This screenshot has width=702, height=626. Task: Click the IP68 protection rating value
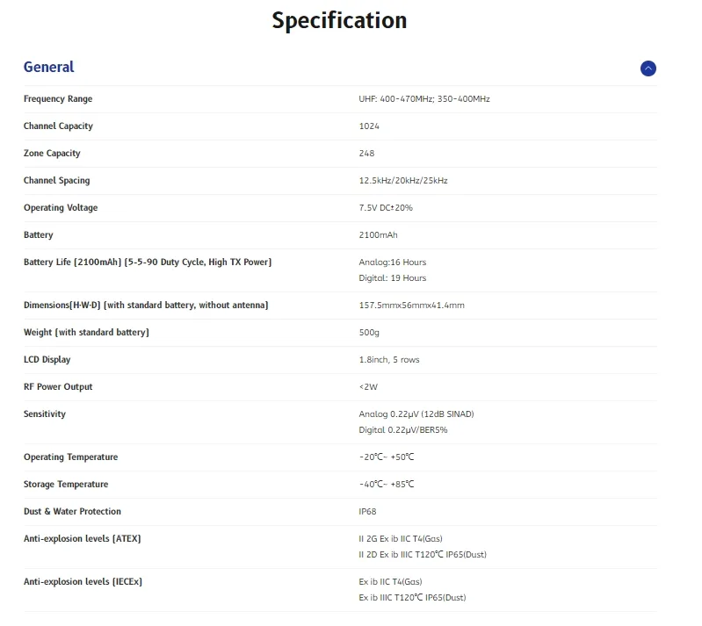click(x=367, y=512)
